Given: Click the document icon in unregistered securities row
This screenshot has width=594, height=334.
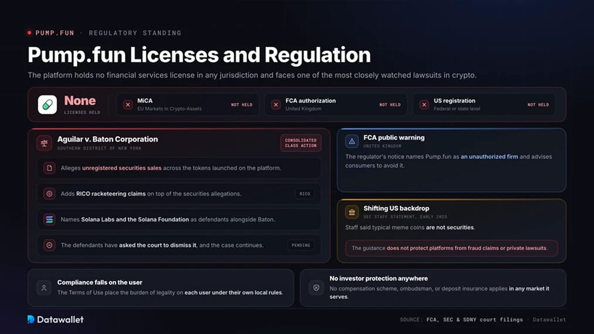Looking at the screenshot, I should [x=49, y=168].
